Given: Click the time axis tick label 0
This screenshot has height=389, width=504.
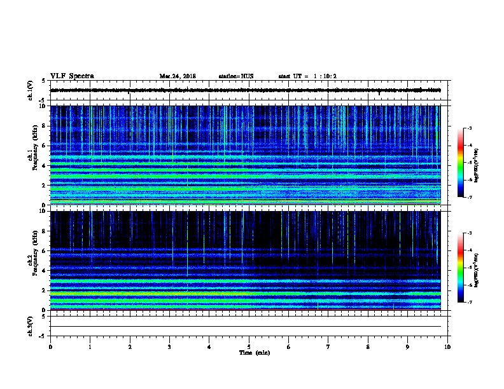Looking at the screenshot, I should tap(50, 347).
